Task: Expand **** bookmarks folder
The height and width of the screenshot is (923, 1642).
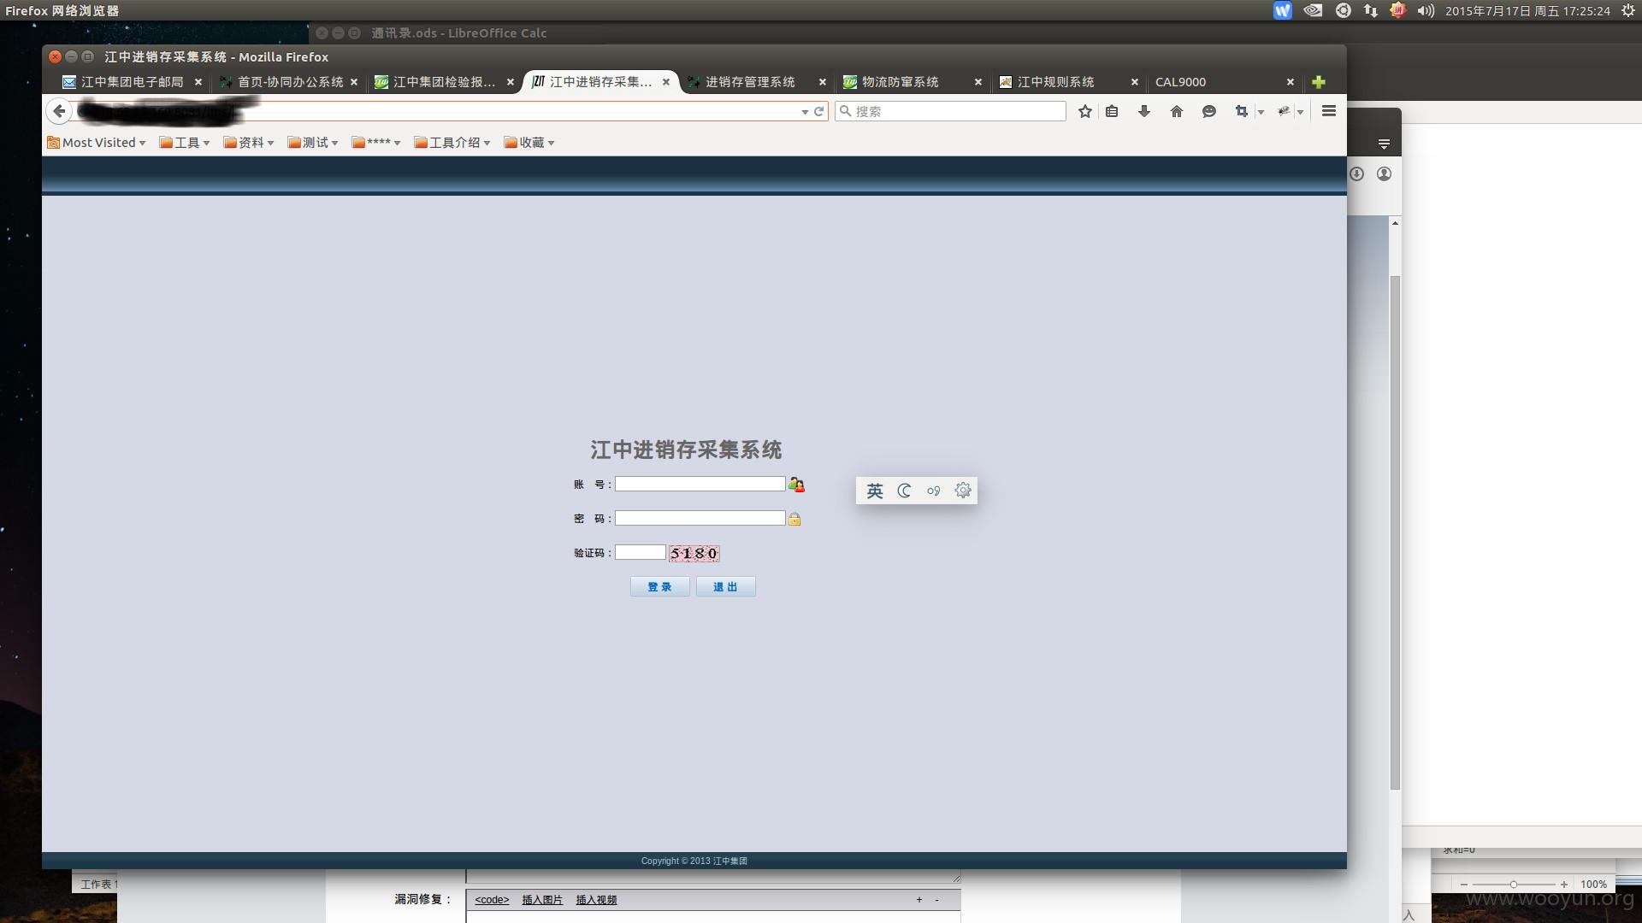Action: (376, 143)
